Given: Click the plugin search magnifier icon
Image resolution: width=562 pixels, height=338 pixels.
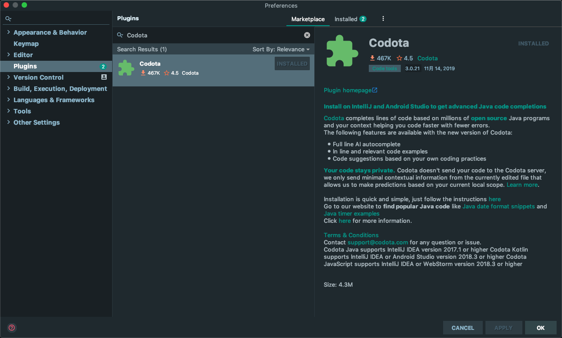Looking at the screenshot, I should click(120, 35).
